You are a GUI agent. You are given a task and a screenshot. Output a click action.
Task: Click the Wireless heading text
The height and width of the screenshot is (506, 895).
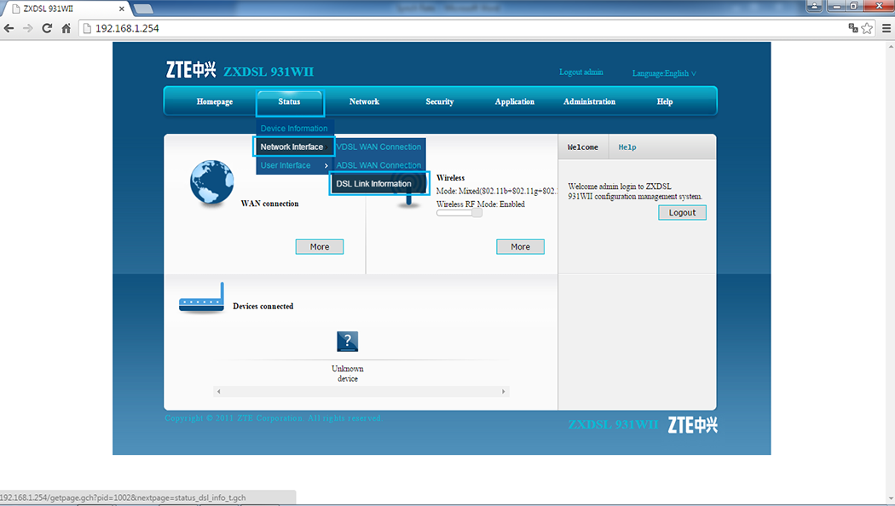pyautogui.click(x=450, y=178)
